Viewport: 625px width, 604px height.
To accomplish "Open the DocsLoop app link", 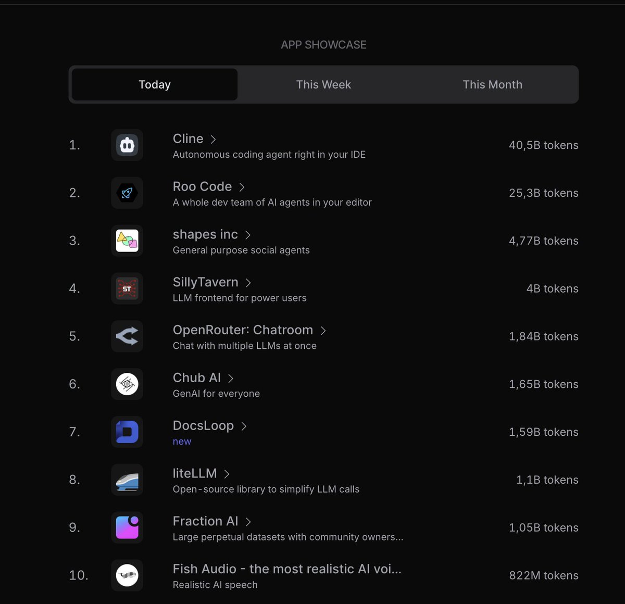I will (x=203, y=425).
